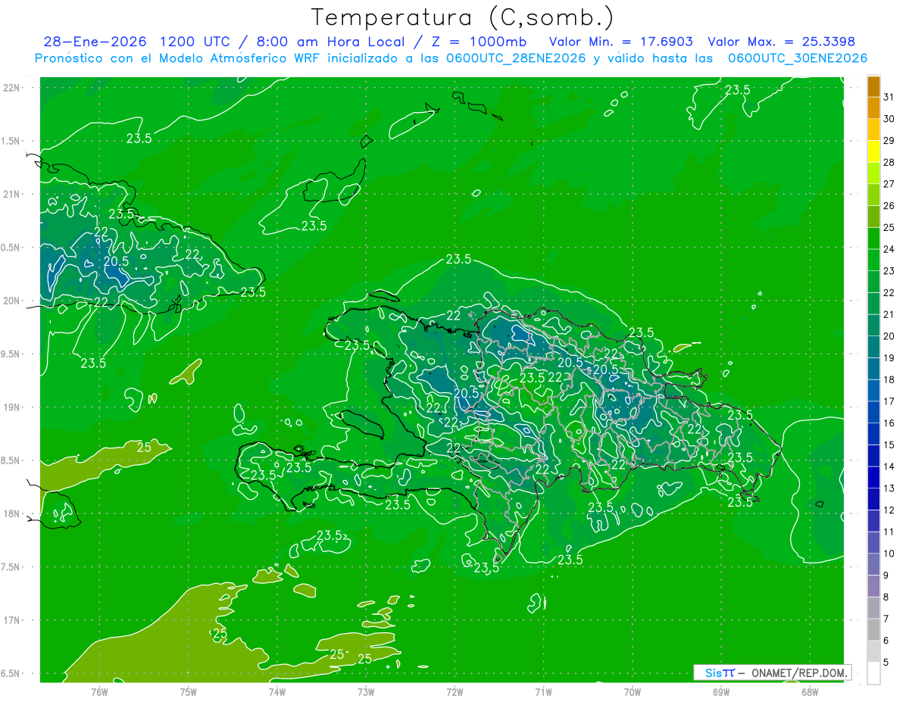Image resolution: width=909 pixels, height=702 pixels.
Task: Click the '72W' longitude axis label
Action: tap(454, 691)
